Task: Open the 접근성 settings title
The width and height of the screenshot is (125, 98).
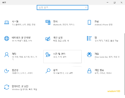Action: point(15,70)
